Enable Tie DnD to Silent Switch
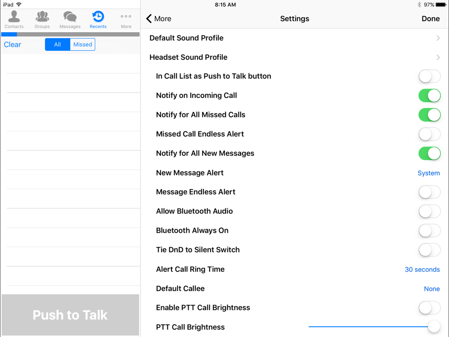This screenshot has width=449, height=337. [429, 250]
